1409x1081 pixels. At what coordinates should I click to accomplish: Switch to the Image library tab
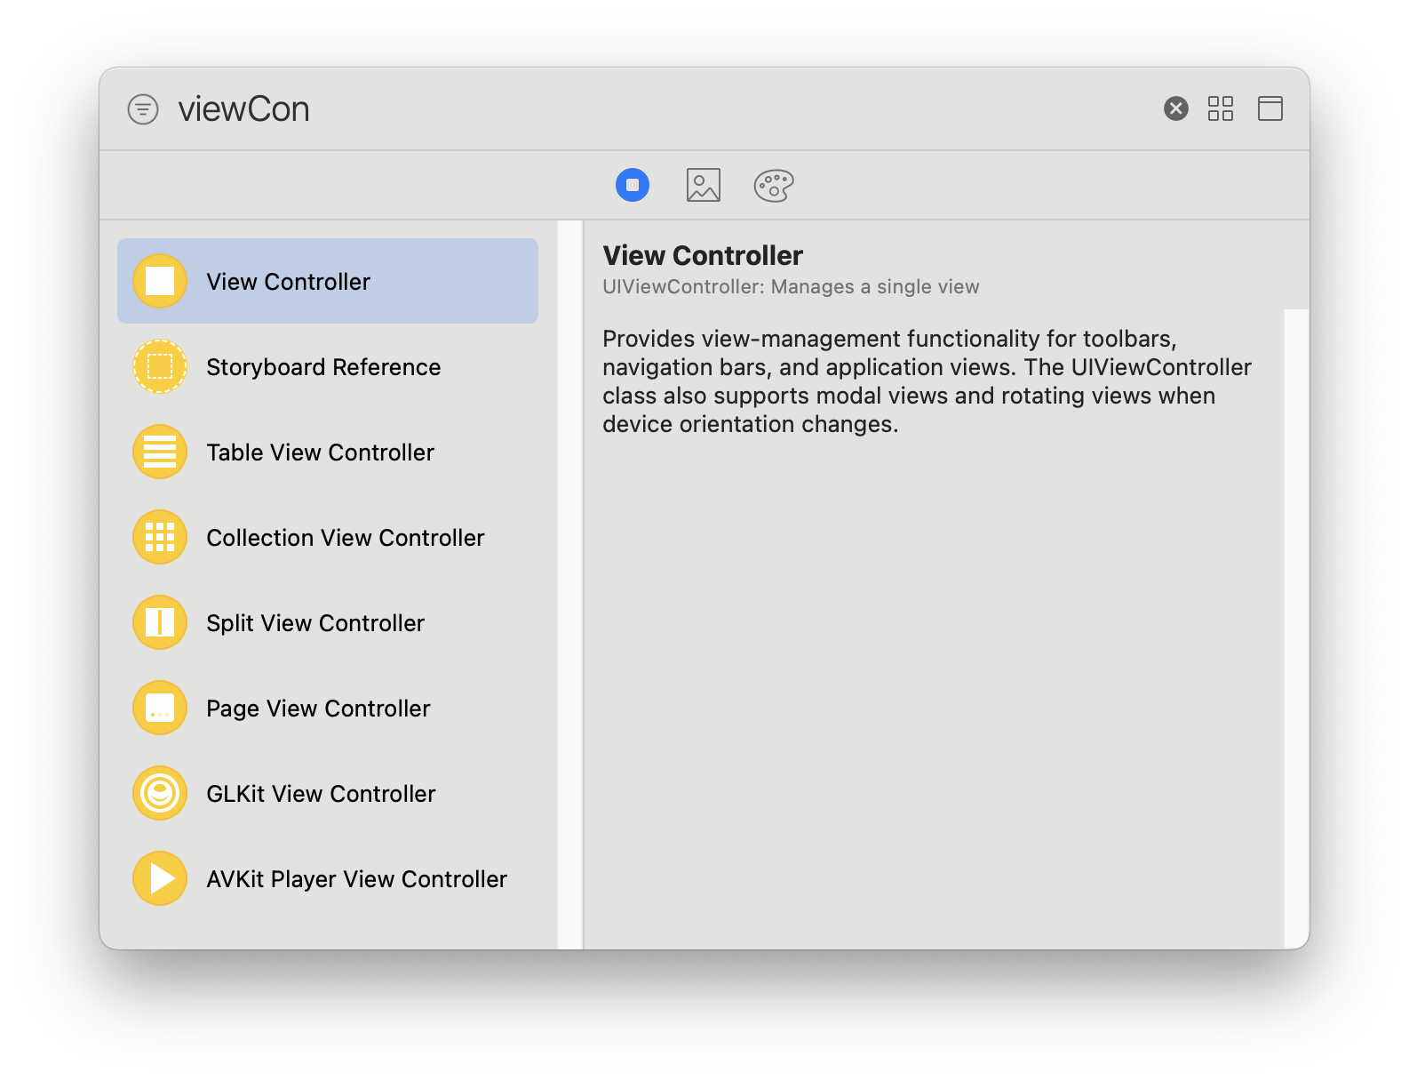(x=703, y=185)
